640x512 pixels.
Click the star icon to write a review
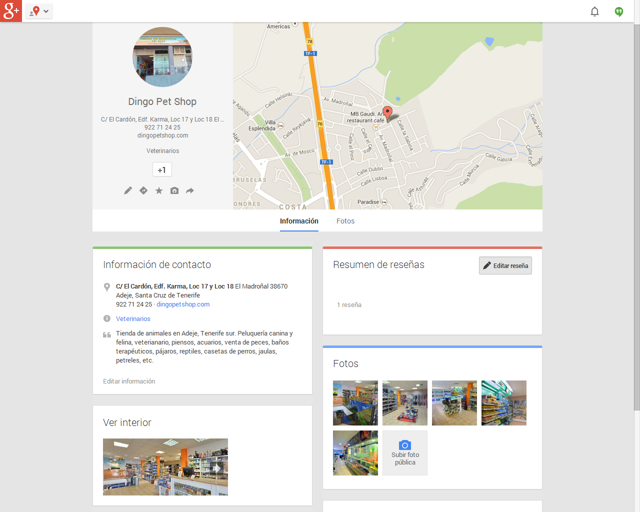(159, 190)
